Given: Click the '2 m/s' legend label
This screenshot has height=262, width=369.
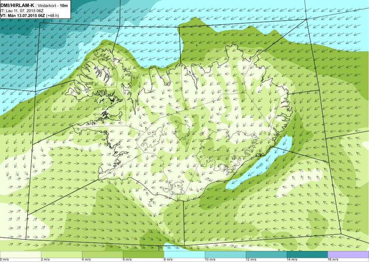Looking at the screenshot, I should [45, 260].
